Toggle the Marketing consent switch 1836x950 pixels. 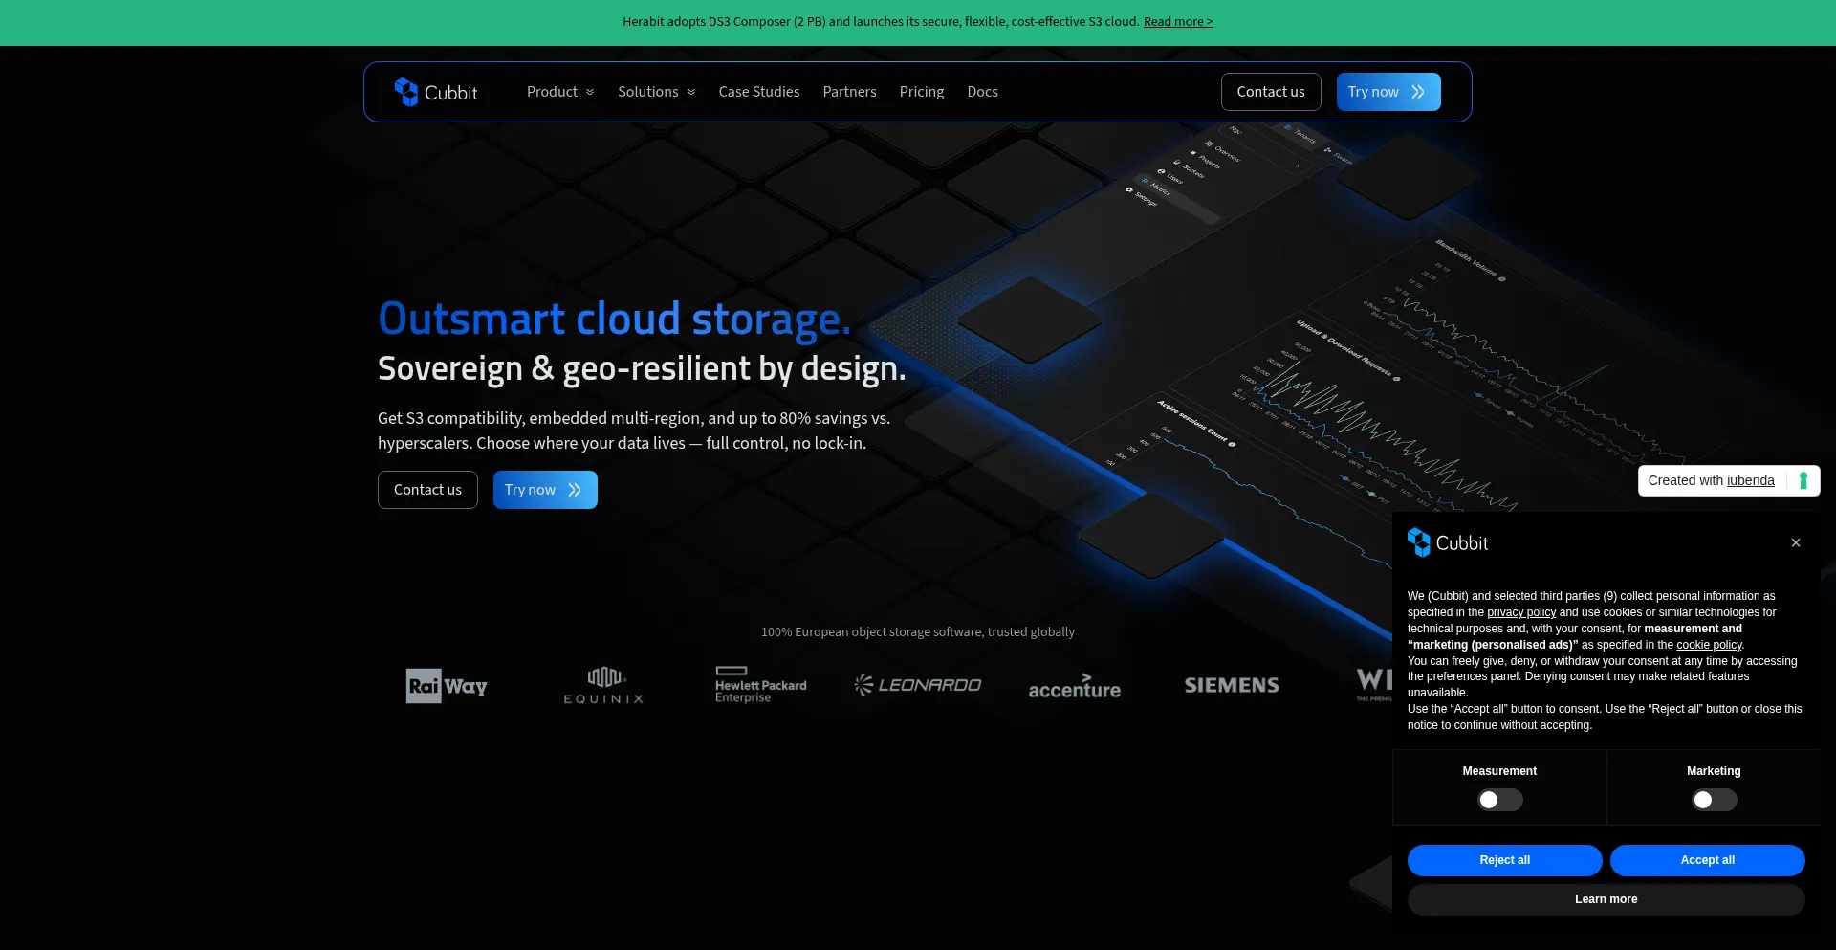pos(1714,800)
